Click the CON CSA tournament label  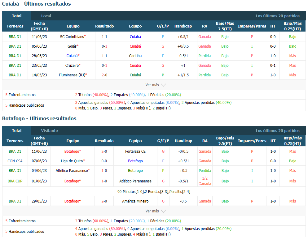[x=15, y=161]
